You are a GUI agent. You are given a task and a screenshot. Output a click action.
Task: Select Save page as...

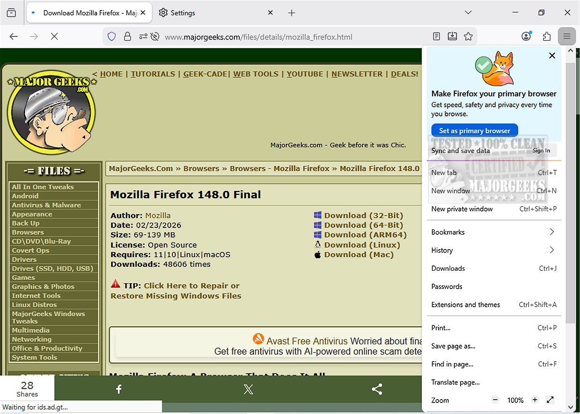coord(494,346)
